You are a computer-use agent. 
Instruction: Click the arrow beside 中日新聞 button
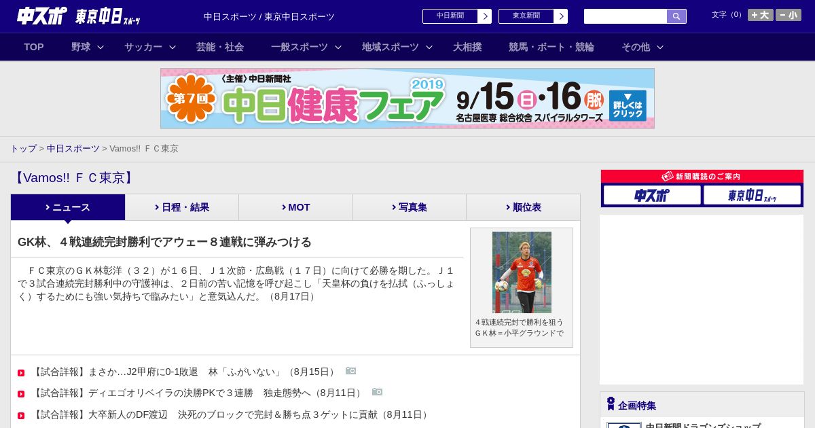click(x=485, y=16)
